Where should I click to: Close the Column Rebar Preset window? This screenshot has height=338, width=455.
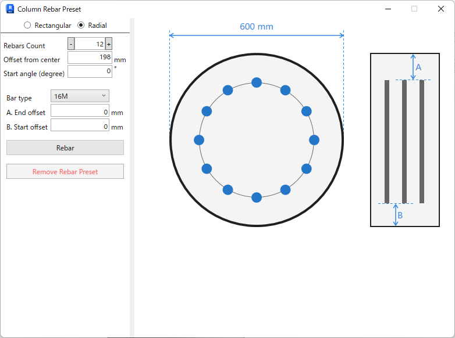pyautogui.click(x=441, y=9)
